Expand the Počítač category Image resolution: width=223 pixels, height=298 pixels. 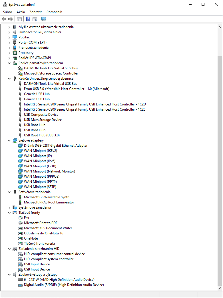[9, 37]
